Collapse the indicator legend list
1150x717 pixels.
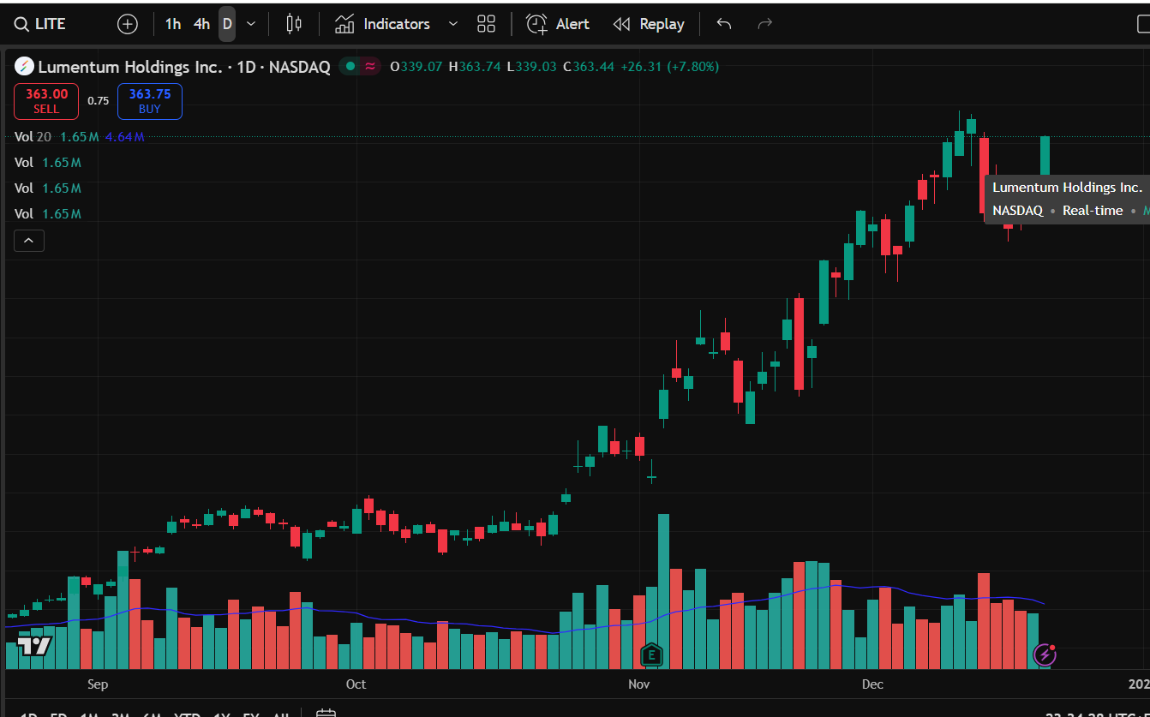(x=28, y=242)
